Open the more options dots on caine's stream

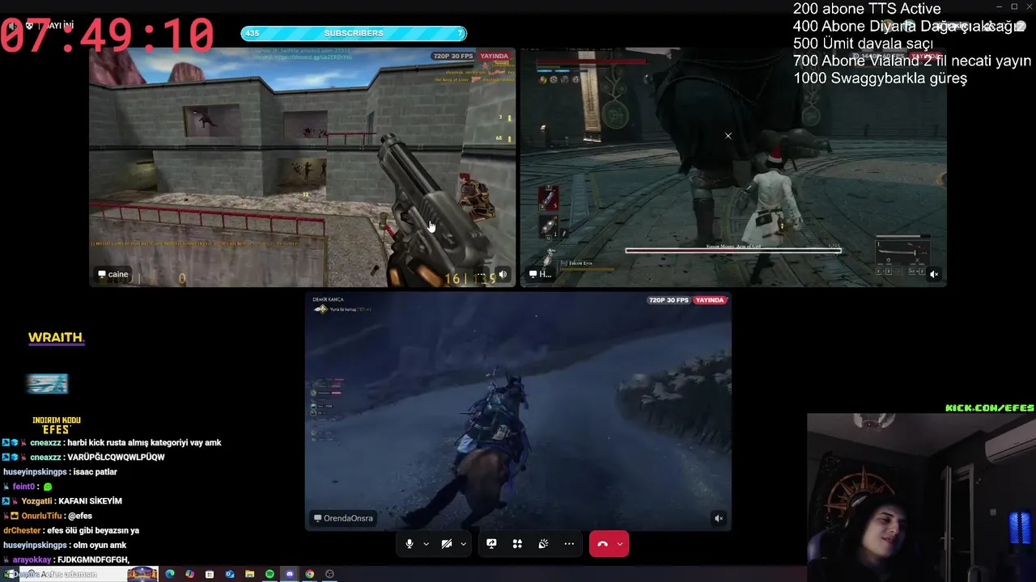click(x=482, y=275)
